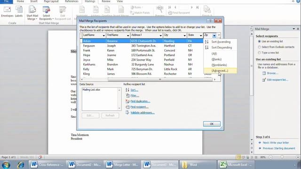Open Internet Explorer from the taskbar
The image size is (301, 169).
[x=21, y=165]
